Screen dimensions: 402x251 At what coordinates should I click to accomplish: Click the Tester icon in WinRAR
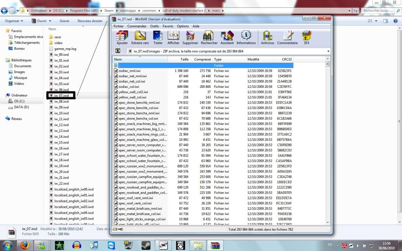(x=158, y=37)
